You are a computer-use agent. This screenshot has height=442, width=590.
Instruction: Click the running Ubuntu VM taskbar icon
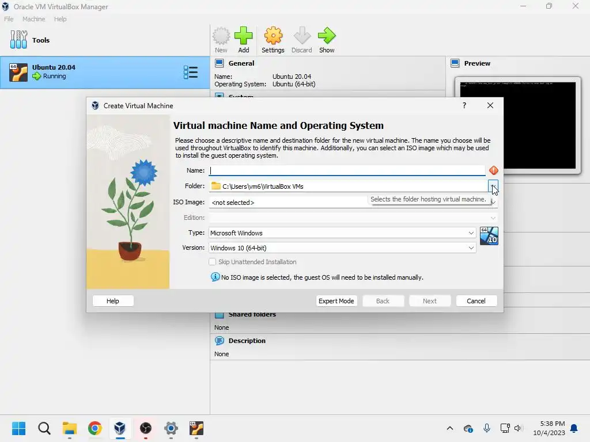coord(196,428)
